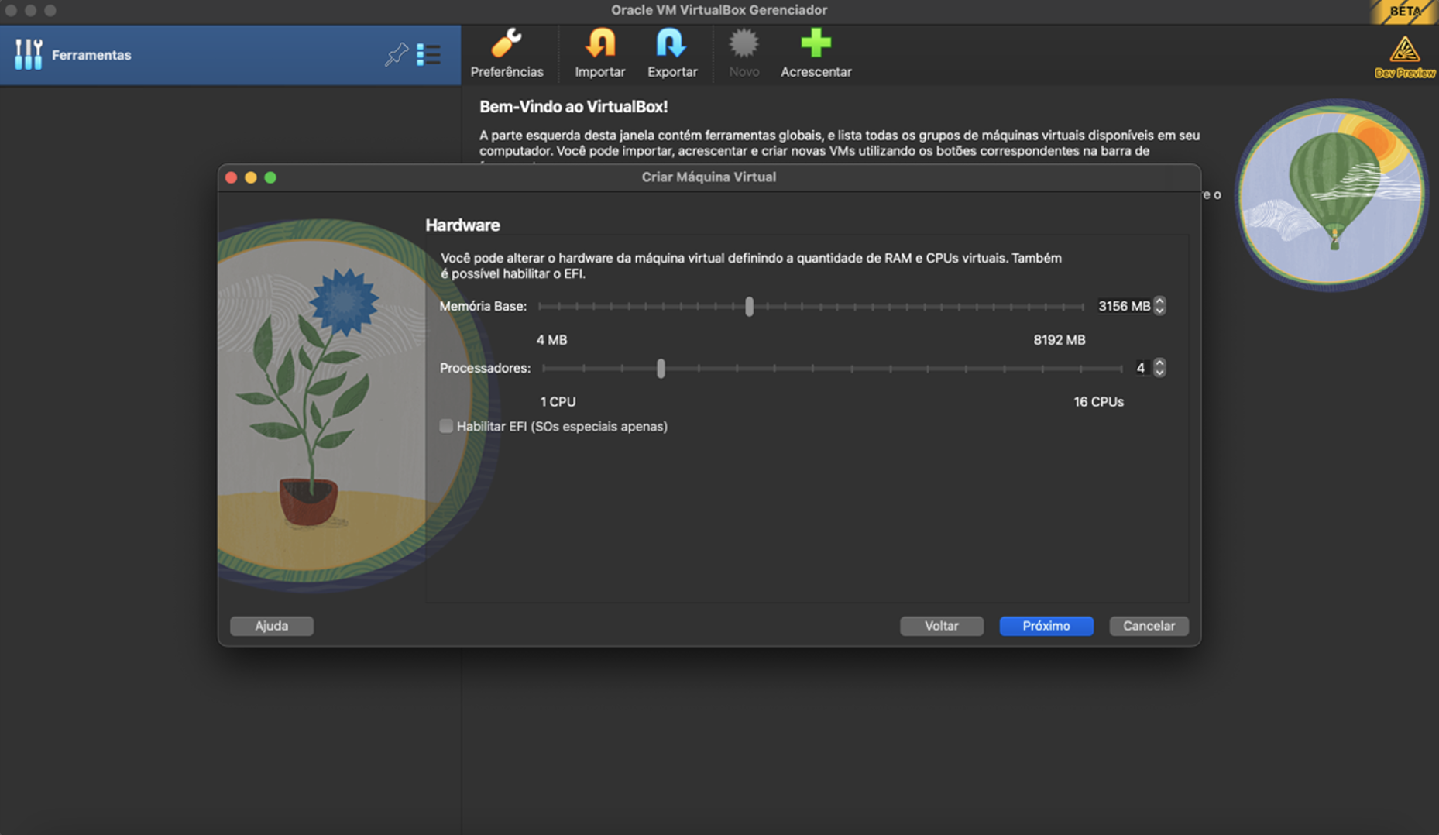Viewport: 1439px width, 835px height.
Task: Click the Memória Base label
Action: [483, 306]
